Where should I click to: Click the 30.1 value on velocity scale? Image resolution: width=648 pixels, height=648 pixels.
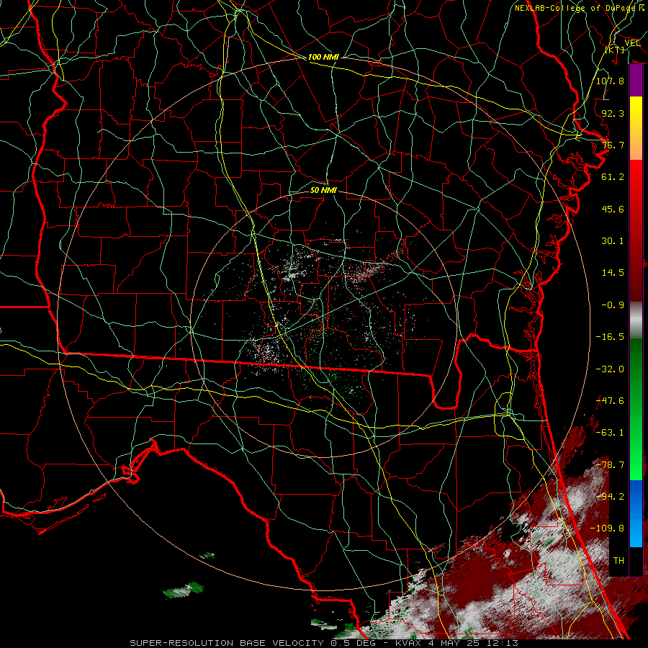click(x=613, y=241)
